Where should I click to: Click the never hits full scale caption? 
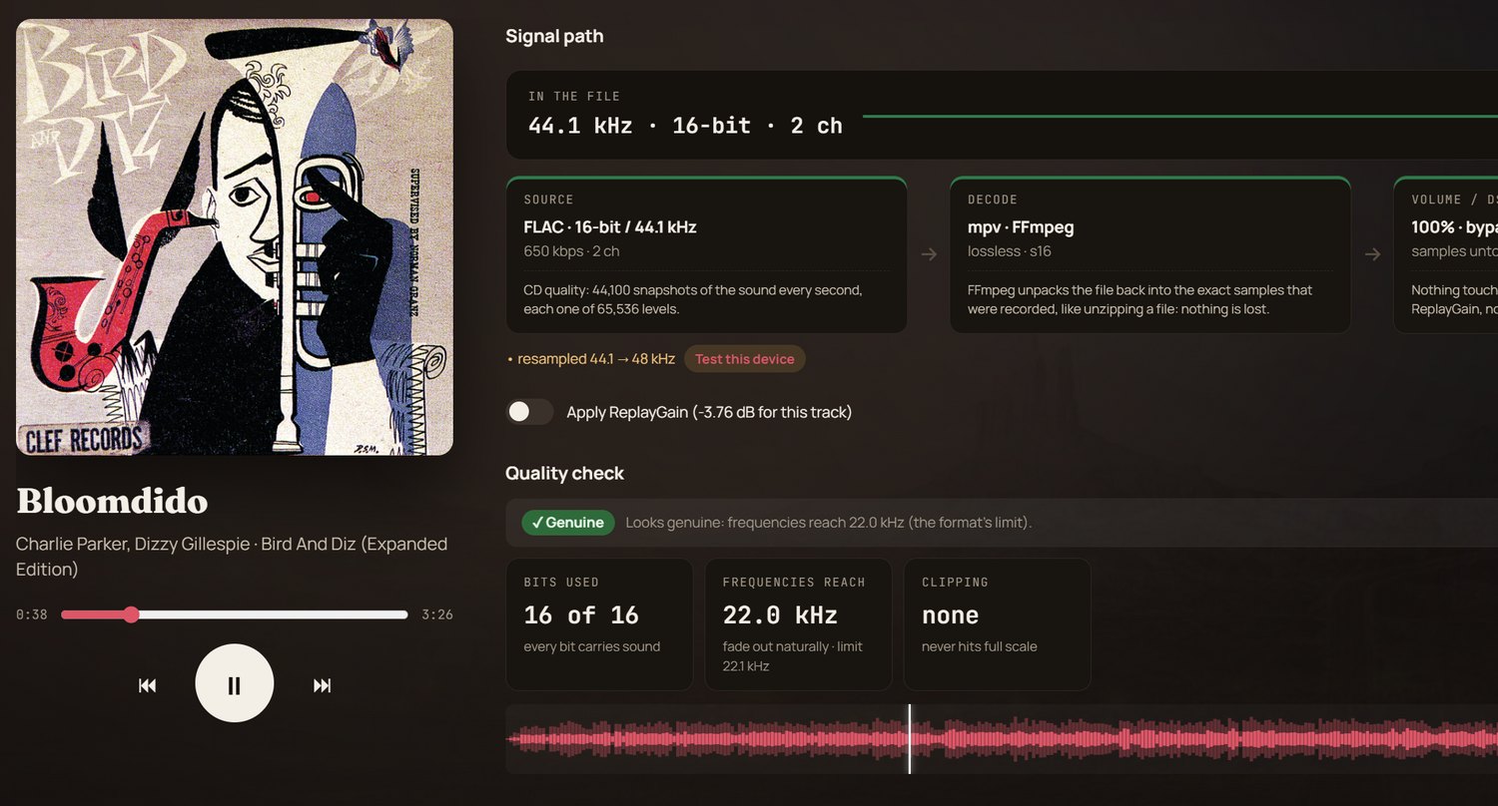pyautogui.click(x=980, y=646)
